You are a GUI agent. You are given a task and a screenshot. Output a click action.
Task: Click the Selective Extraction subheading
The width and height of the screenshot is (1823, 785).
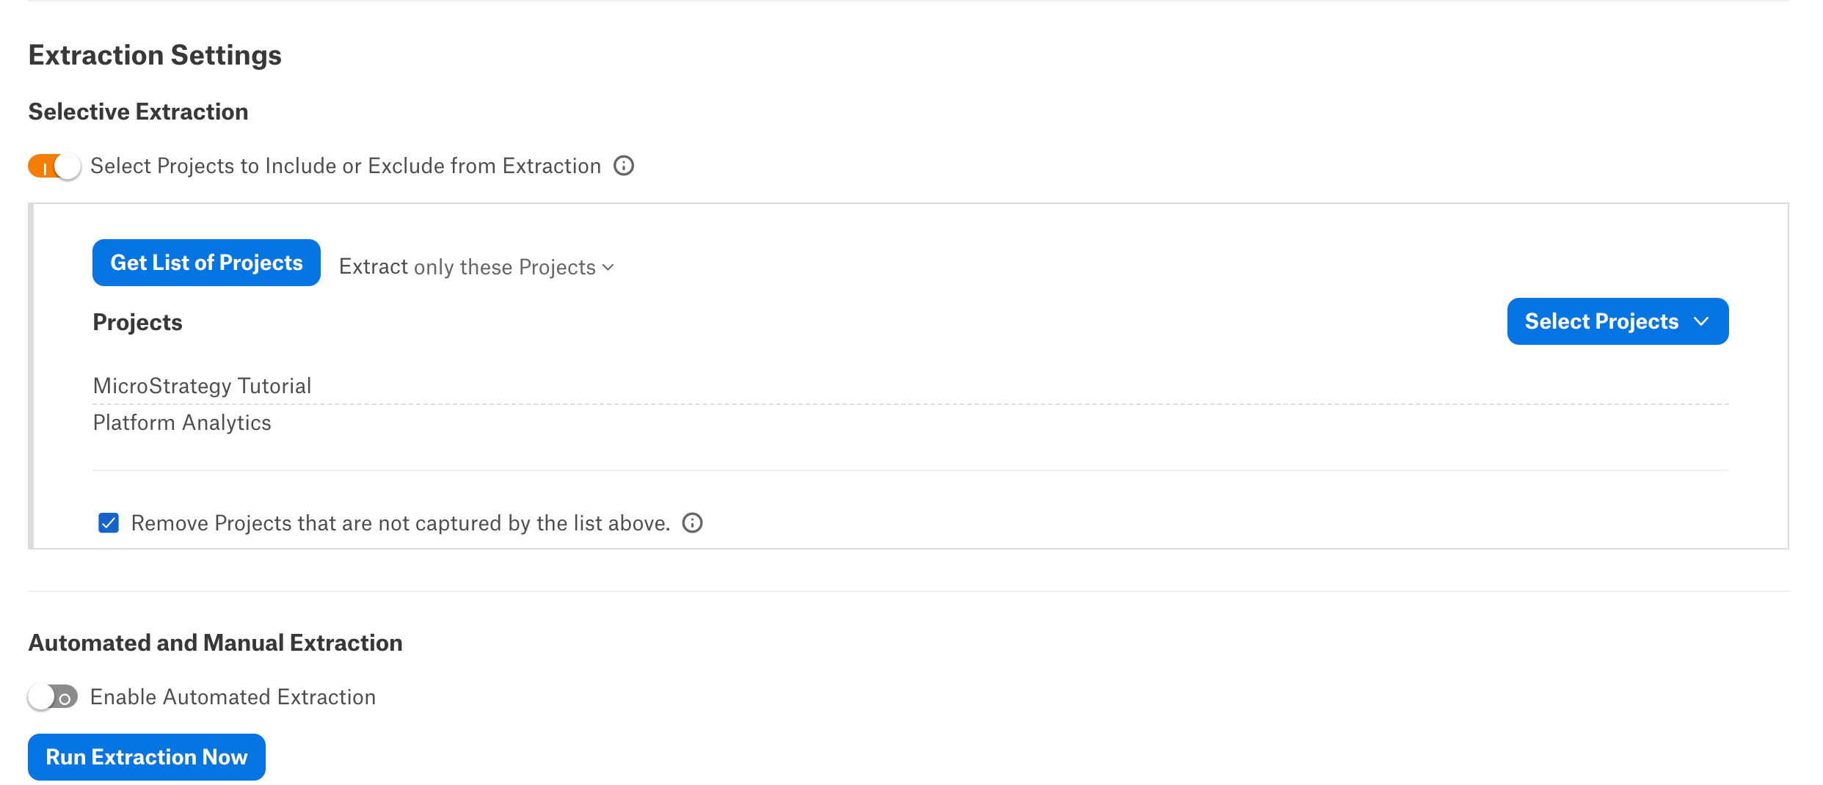point(139,112)
